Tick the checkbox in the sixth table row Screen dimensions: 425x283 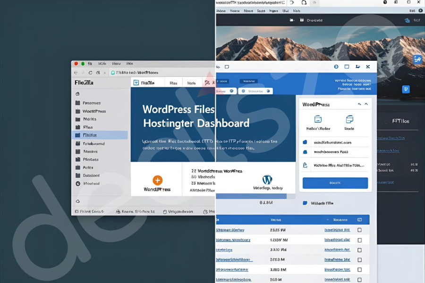tap(360, 280)
